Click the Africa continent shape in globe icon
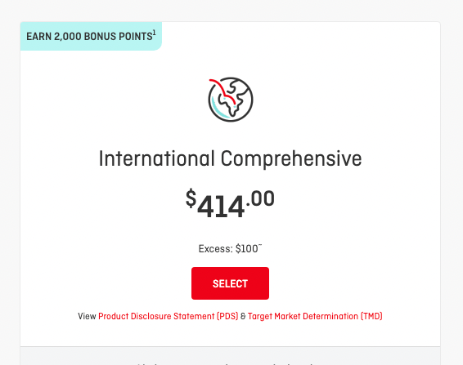 [x=231, y=99]
